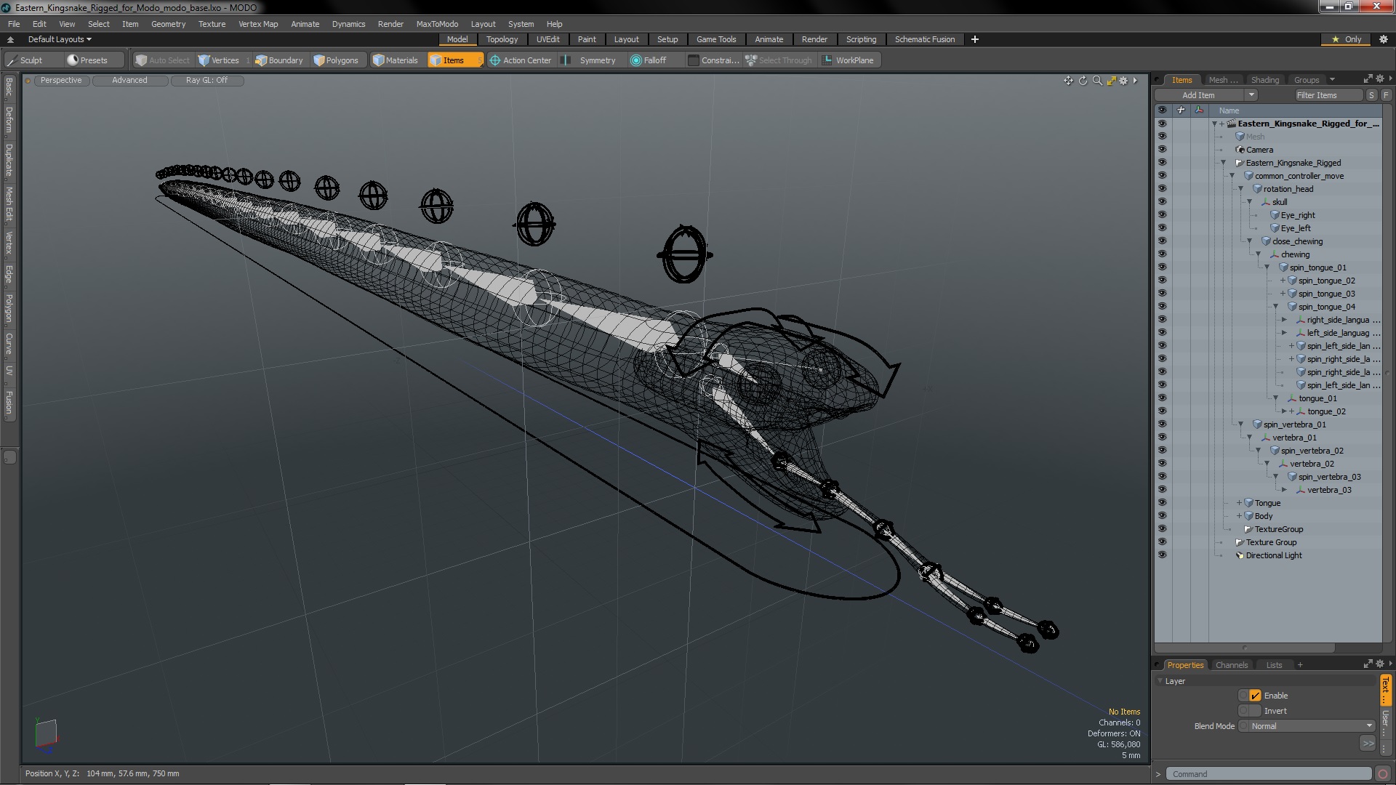Switch to the Topology layout tab
Image resolution: width=1396 pixels, height=785 pixels.
(x=502, y=39)
